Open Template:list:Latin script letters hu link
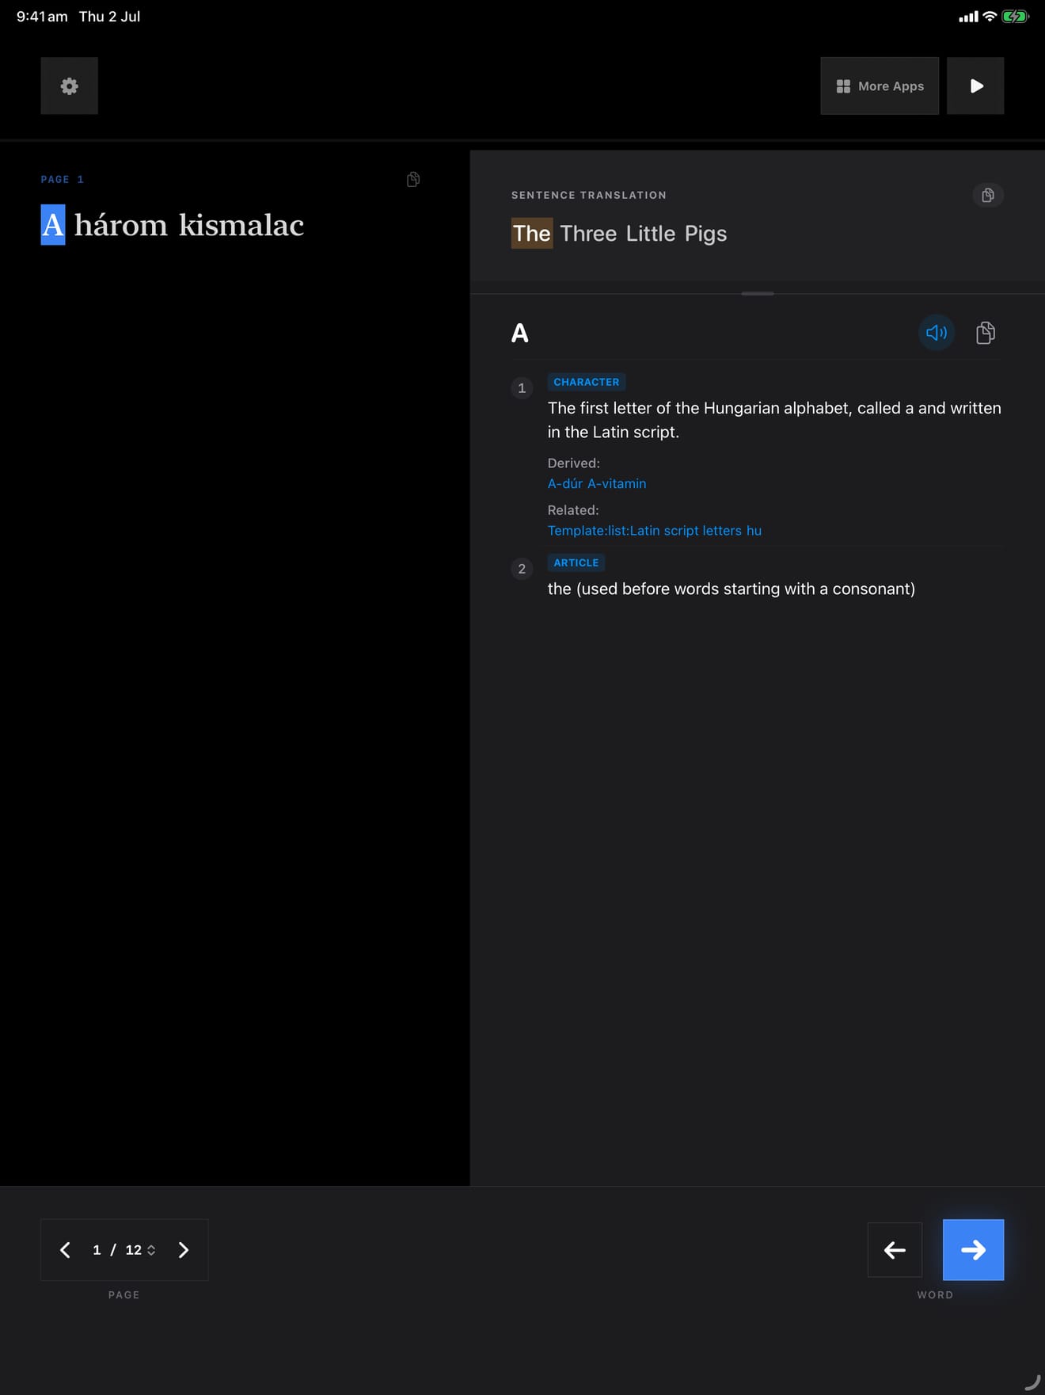This screenshot has width=1045, height=1395. [x=655, y=531]
